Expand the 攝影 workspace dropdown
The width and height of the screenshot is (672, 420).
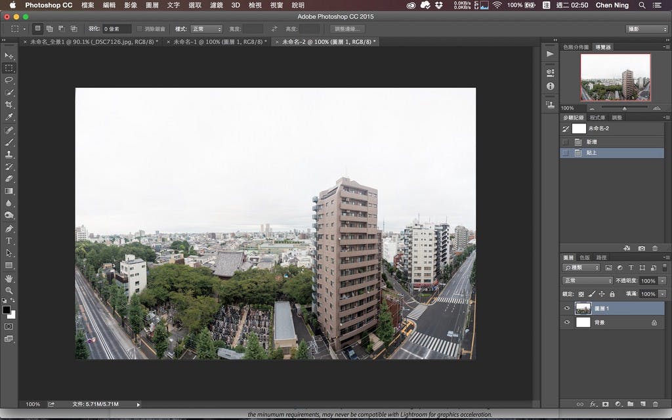(646, 29)
